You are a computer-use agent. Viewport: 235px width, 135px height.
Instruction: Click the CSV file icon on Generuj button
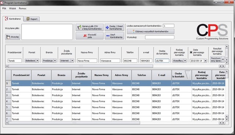[79, 27]
